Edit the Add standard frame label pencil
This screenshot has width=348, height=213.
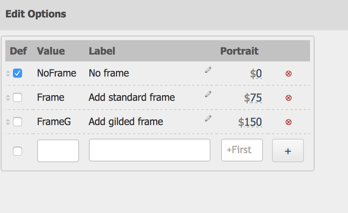point(208,94)
